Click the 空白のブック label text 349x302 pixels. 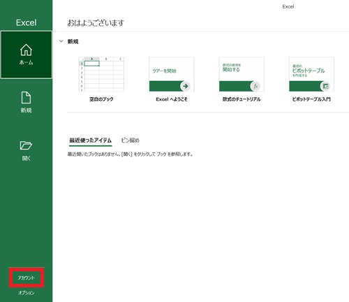click(x=101, y=99)
